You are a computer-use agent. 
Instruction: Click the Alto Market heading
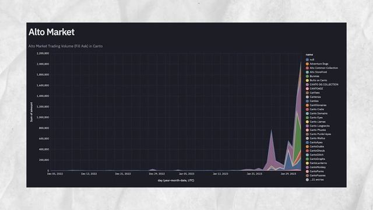point(51,32)
